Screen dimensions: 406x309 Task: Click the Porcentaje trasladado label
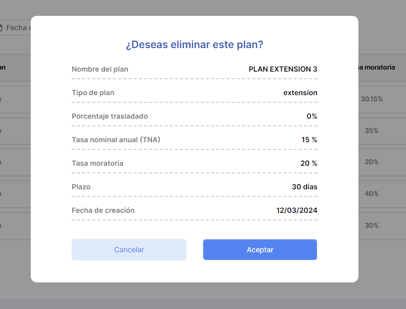(x=110, y=116)
